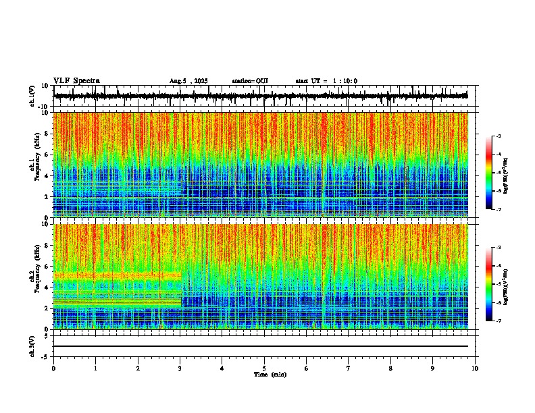Image resolution: width=535 pixels, height=413 pixels.
Task: Click the "start UT = 1 : 10: 0" text
Action: [326, 81]
